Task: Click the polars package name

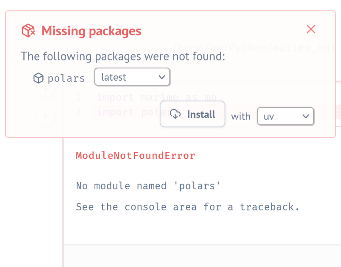Action: pos(66,79)
